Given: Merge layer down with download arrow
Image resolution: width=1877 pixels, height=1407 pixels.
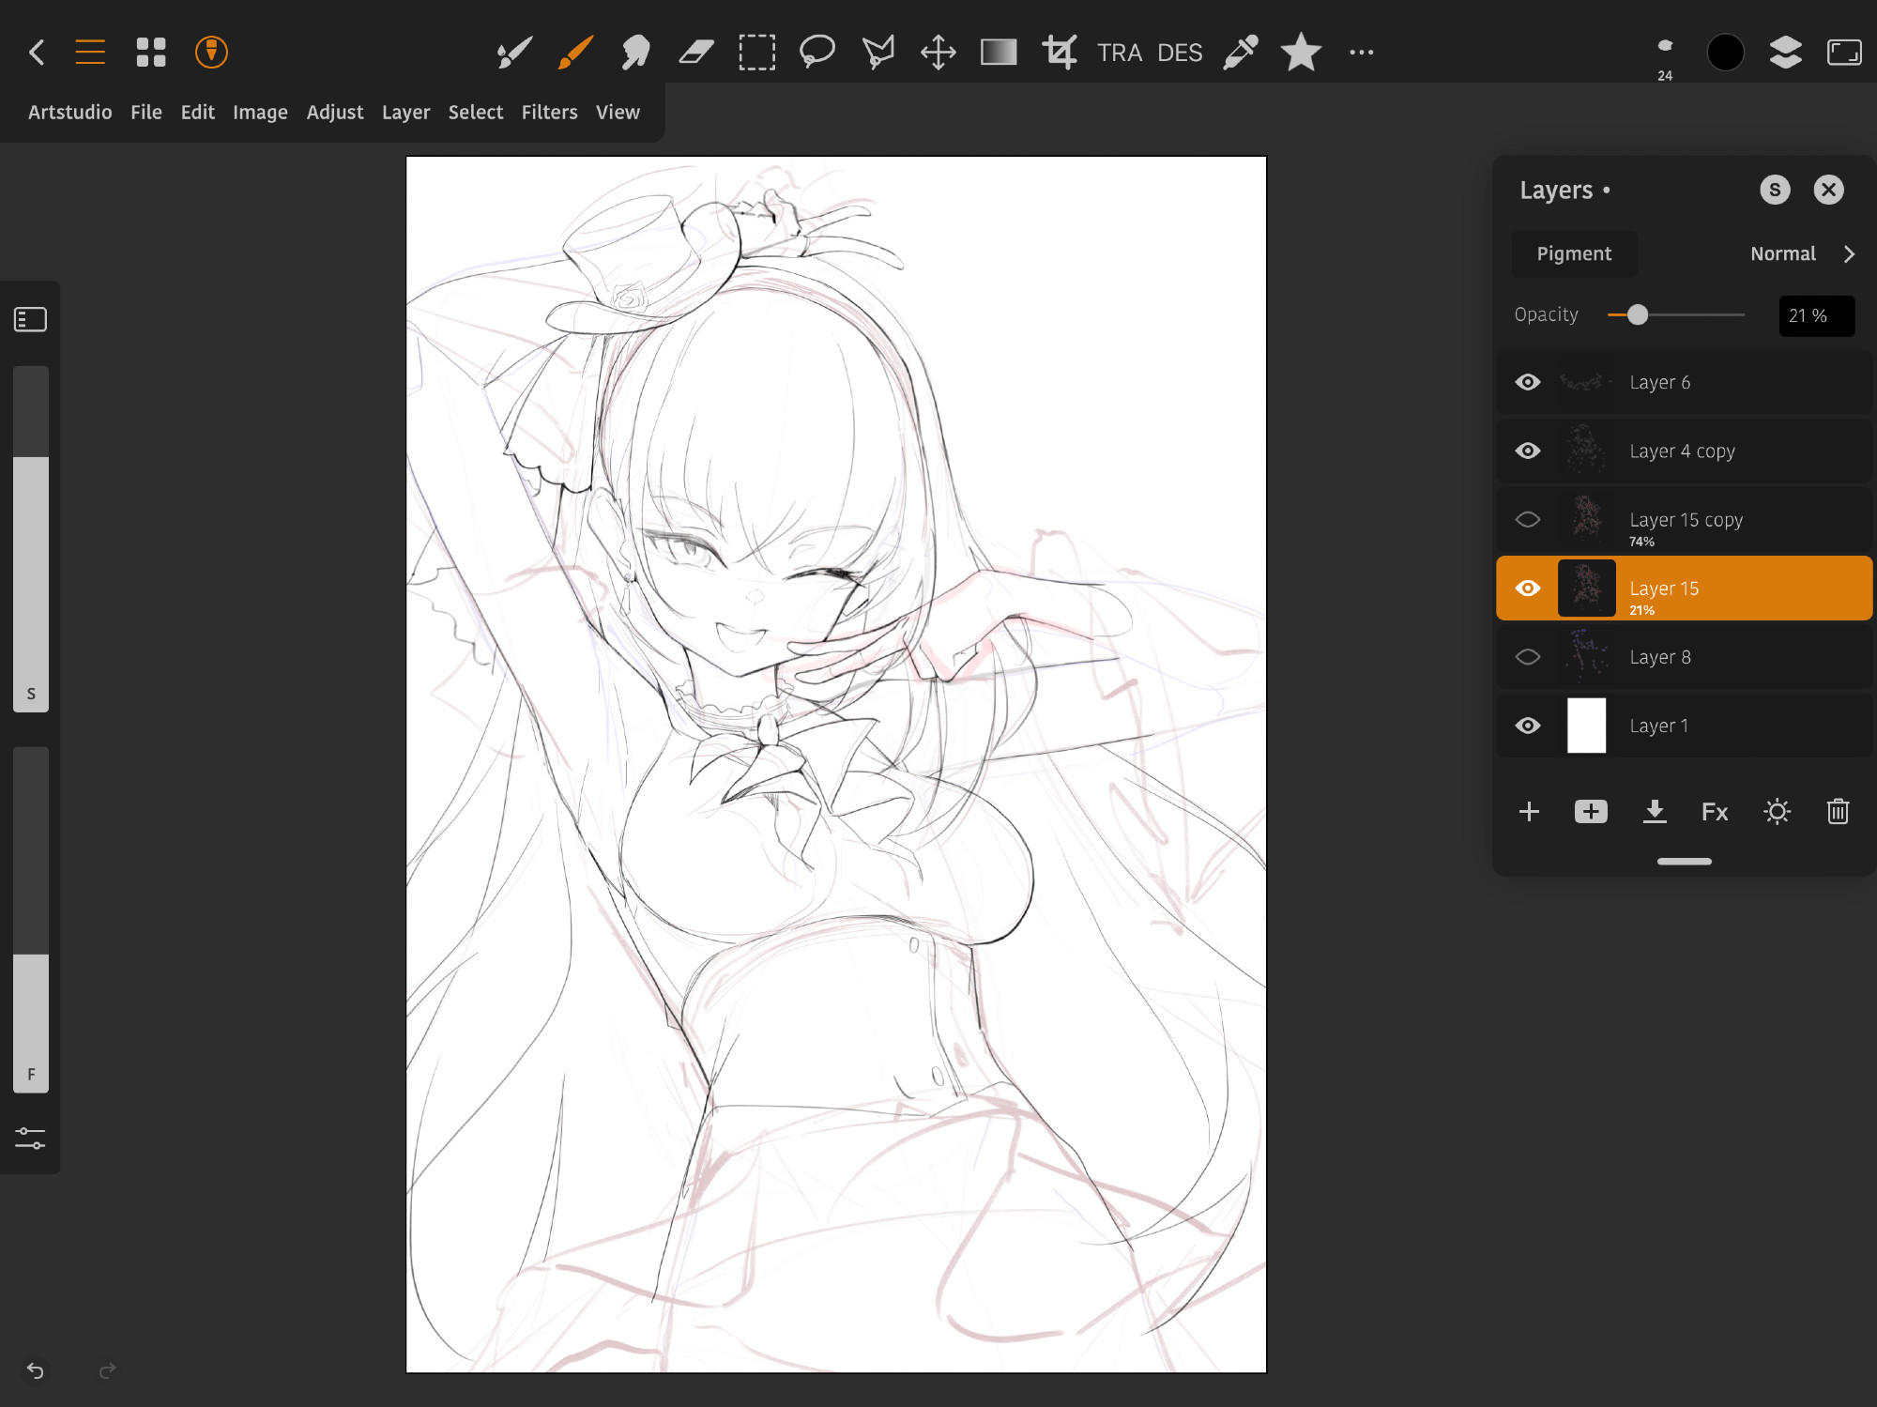Looking at the screenshot, I should point(1655,812).
